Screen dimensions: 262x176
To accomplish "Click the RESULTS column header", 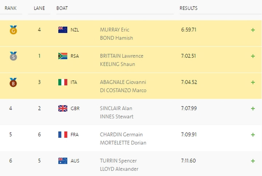I will pos(188,8).
